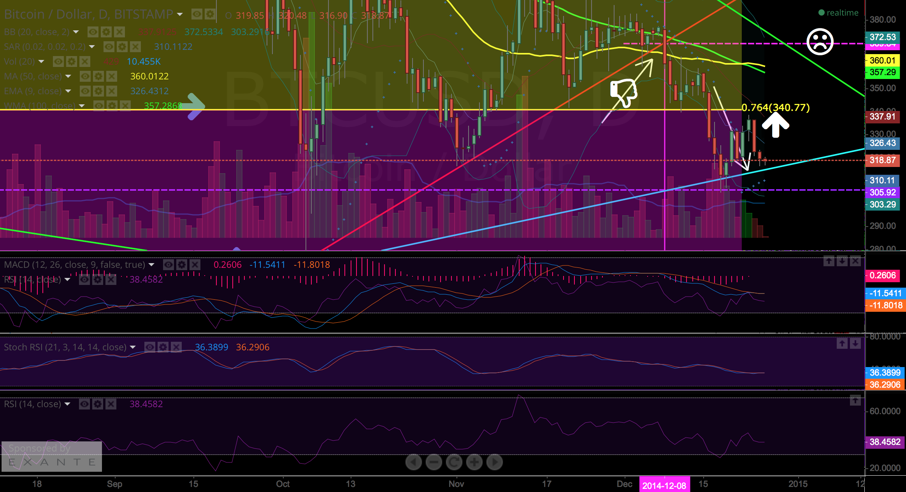
Task: Expand the EMA (9, close) dropdown arrow
Action: pyautogui.click(x=68, y=91)
